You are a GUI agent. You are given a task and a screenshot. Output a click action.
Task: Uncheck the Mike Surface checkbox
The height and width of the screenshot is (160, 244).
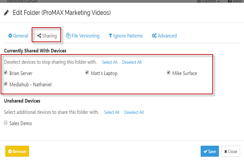[x=169, y=72]
